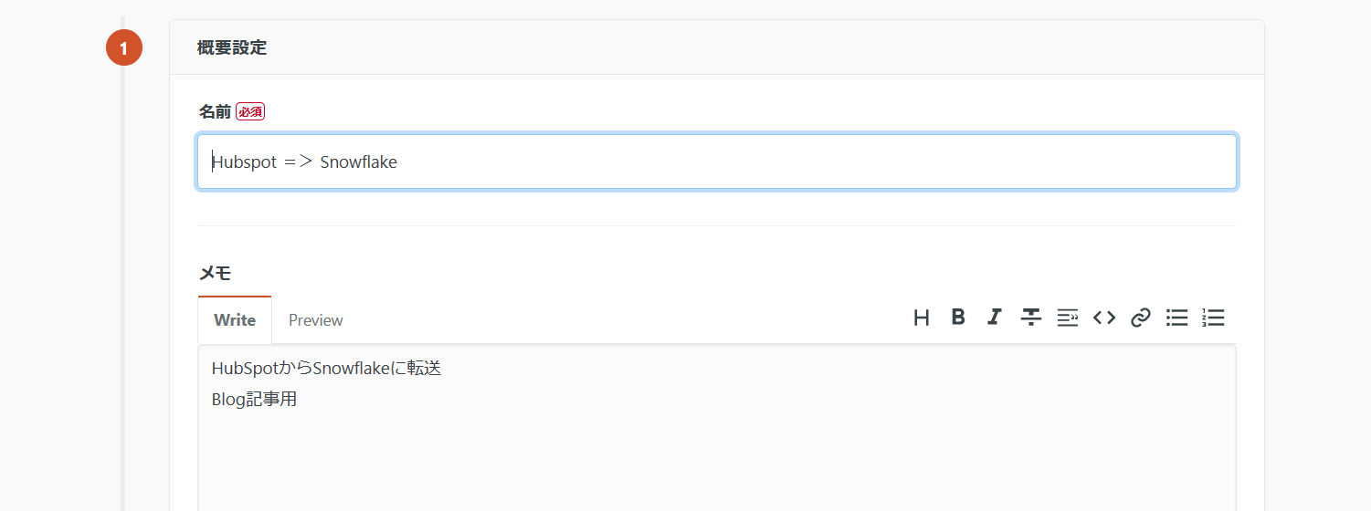Click the red 必須 required badge
This screenshot has width=1371, height=511.
250,111
